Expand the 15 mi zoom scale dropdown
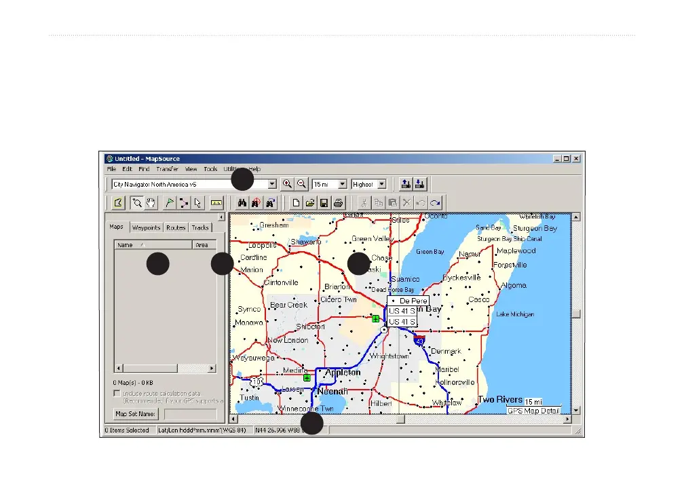The image size is (684, 501). 342,184
